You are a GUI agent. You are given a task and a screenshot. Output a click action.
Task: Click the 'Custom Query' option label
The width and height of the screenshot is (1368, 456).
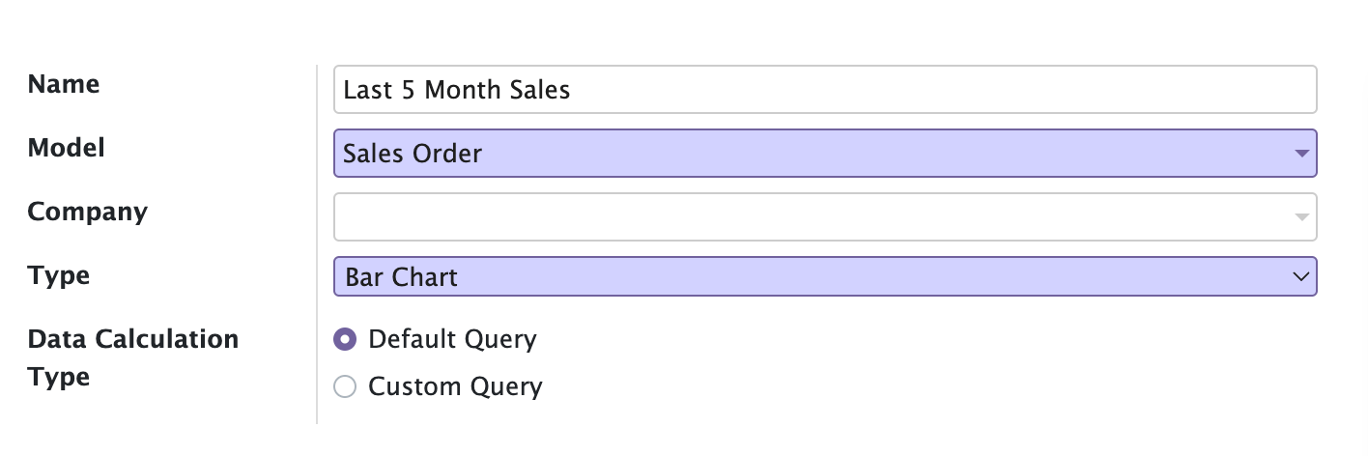(x=456, y=387)
